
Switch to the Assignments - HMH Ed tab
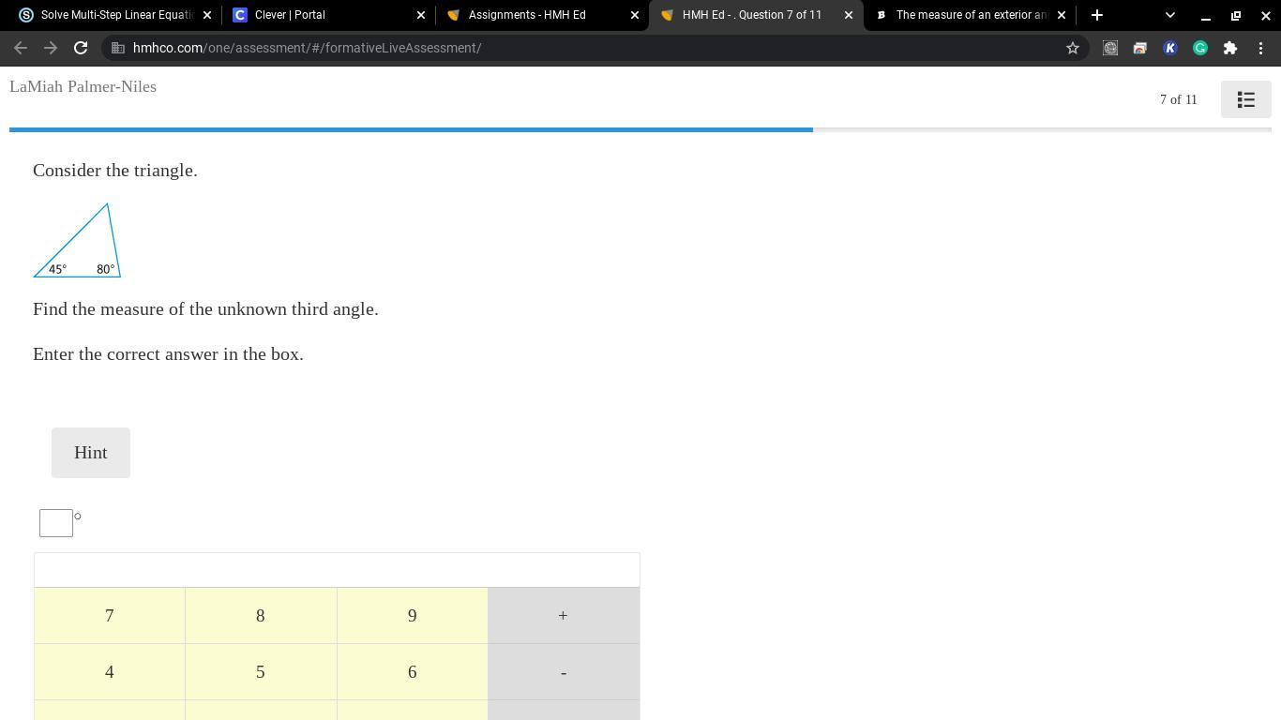pyautogui.click(x=542, y=15)
